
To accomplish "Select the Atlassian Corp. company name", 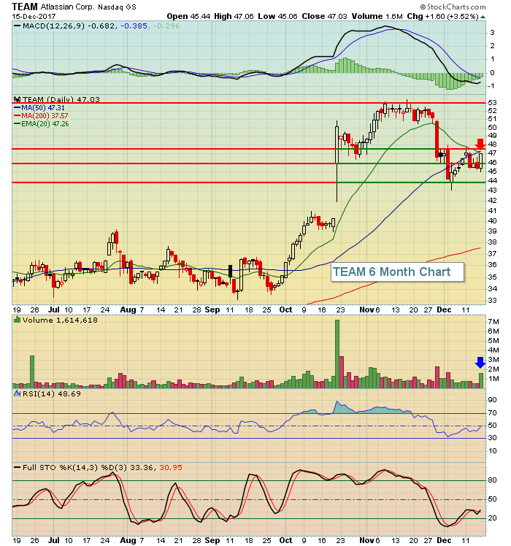I will click(x=68, y=7).
